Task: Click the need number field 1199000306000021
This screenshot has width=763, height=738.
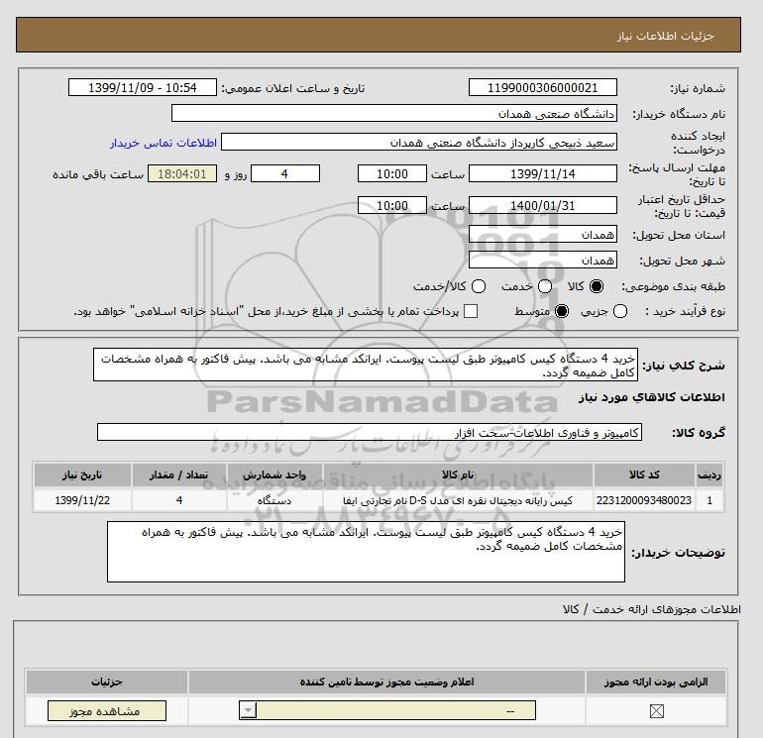Action: coord(543,87)
